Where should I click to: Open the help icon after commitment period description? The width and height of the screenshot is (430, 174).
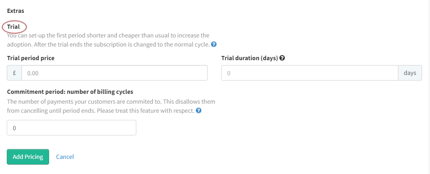tap(199, 110)
